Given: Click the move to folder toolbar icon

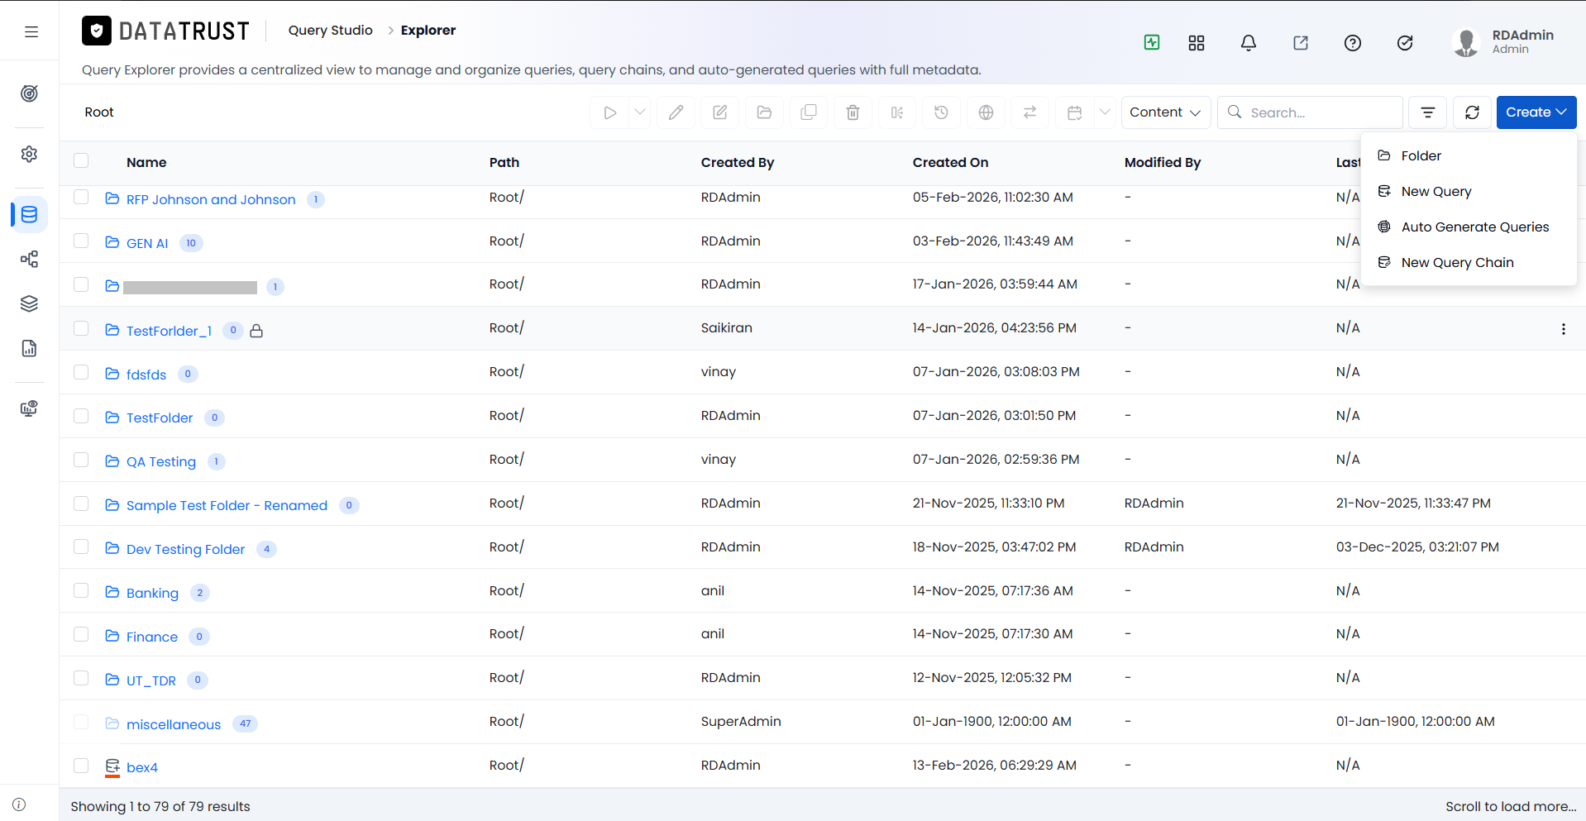Looking at the screenshot, I should pos(765,112).
